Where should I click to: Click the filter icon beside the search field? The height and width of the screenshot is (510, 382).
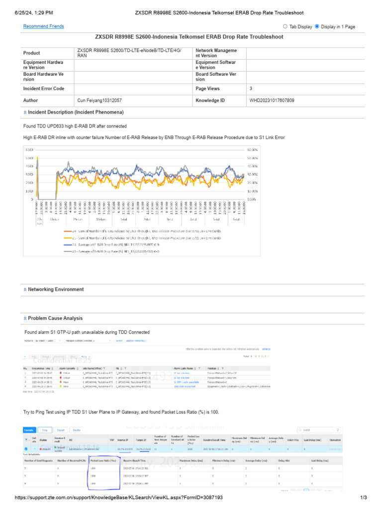[x=338, y=430]
